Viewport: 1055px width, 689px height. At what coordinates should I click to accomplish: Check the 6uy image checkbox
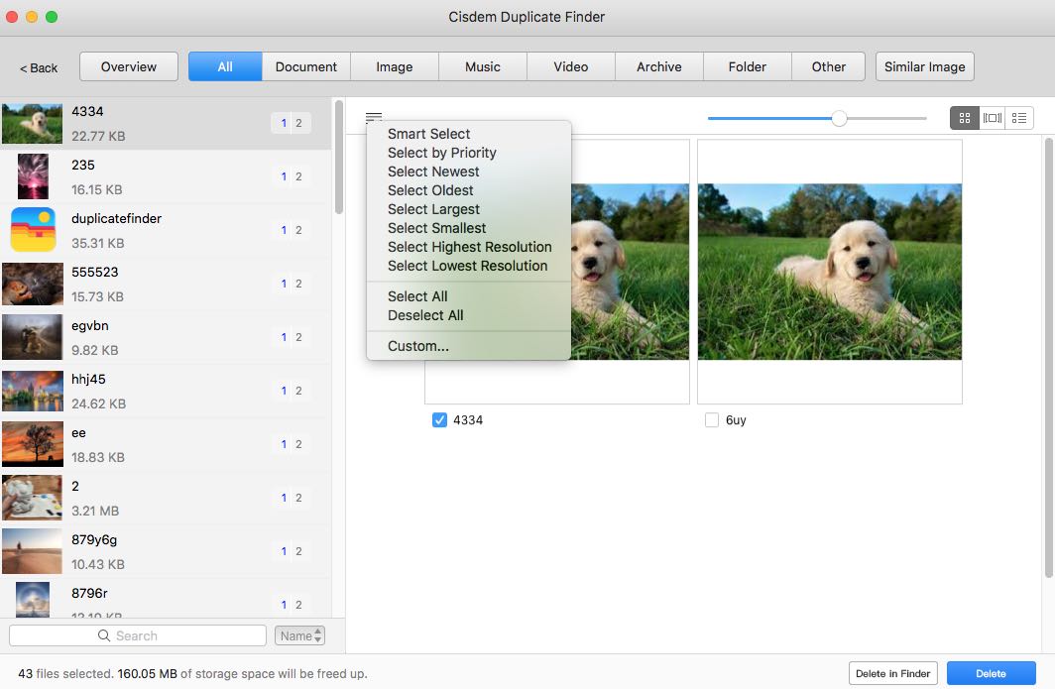(711, 420)
